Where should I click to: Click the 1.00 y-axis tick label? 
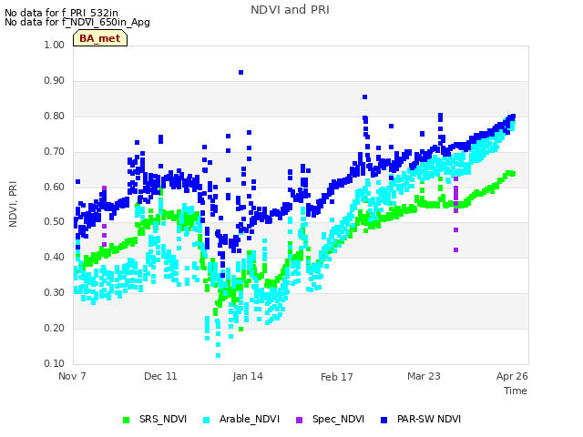55,45
